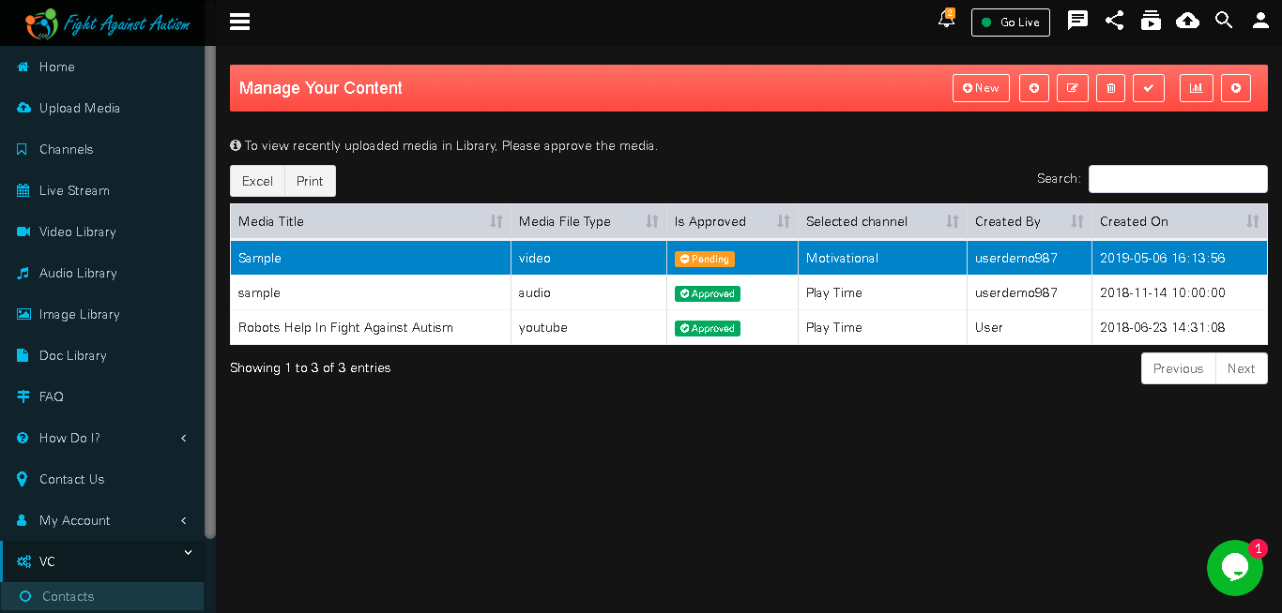This screenshot has height=613, width=1282.
Task: Click the '2018-11-14 10:00:00' date cell
Action: (x=1180, y=292)
